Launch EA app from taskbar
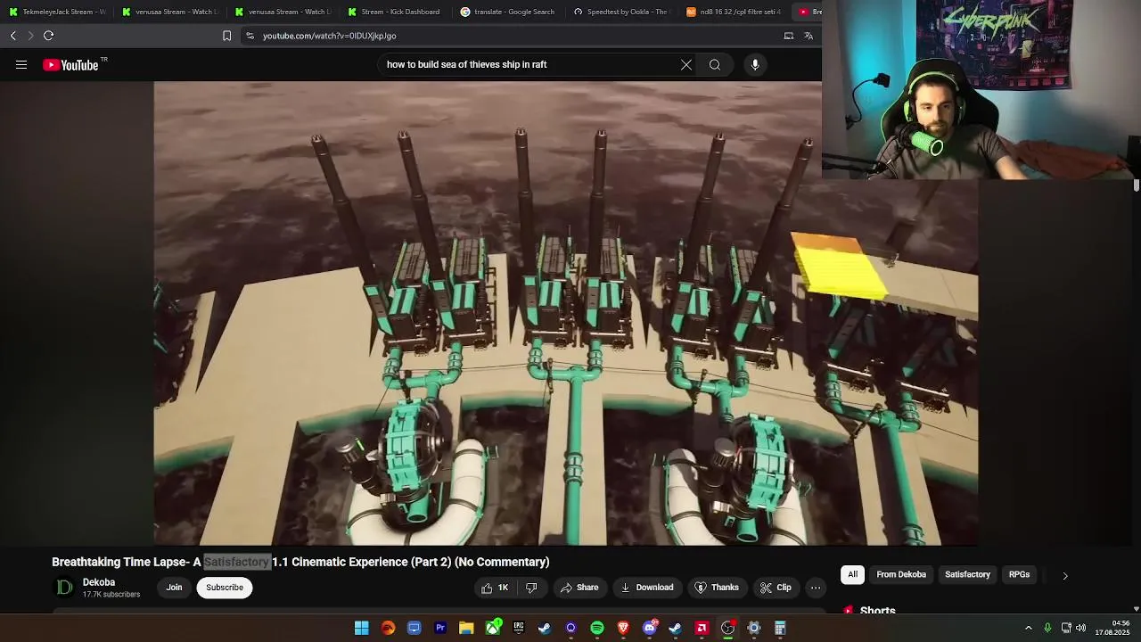This screenshot has width=1141, height=642. [388, 628]
